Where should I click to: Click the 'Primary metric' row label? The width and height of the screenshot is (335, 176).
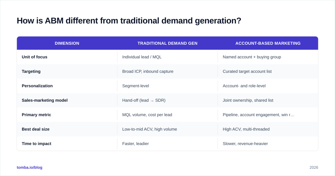click(x=36, y=115)
